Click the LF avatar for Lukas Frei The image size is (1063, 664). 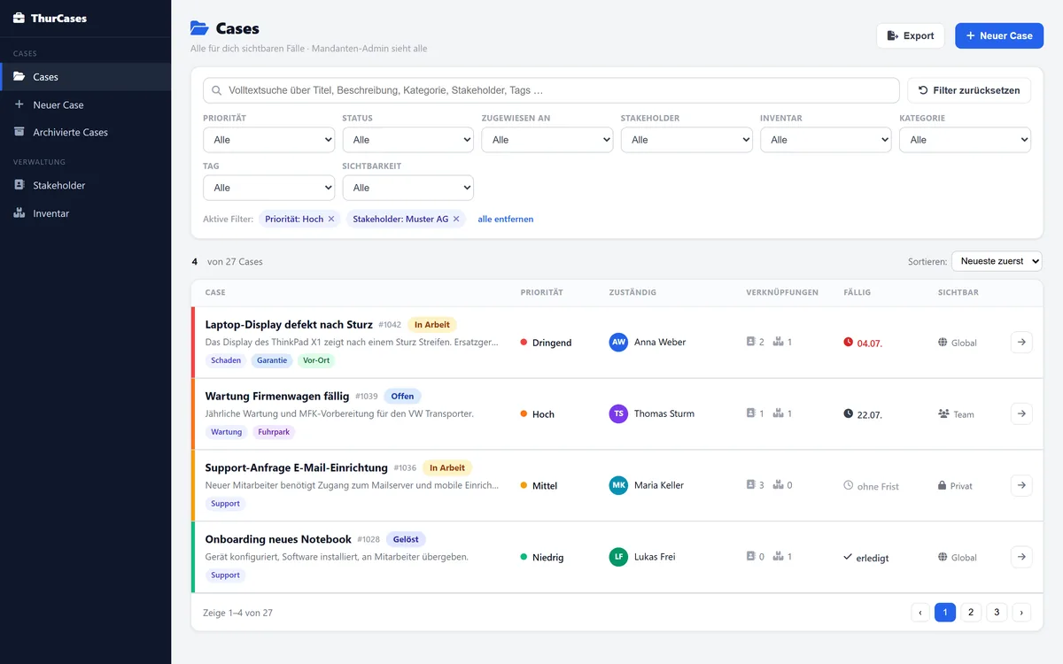pos(618,557)
